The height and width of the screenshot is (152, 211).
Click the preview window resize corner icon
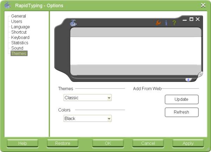pyautogui.click(x=200, y=74)
